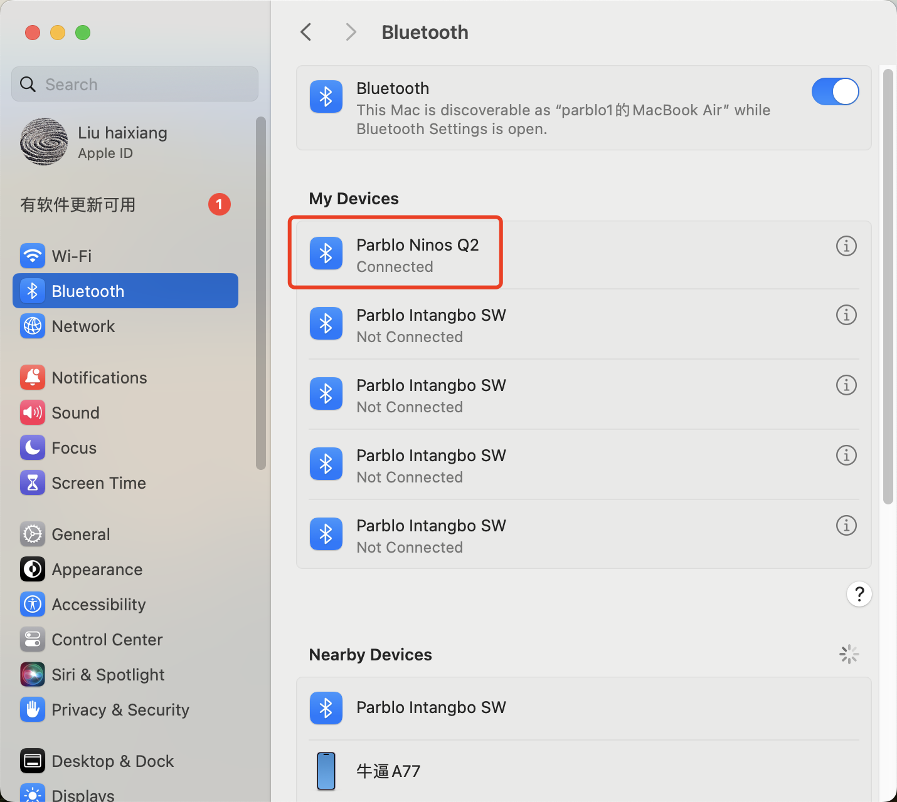Click the General gear icon
The width and height of the screenshot is (897, 802).
pyautogui.click(x=32, y=534)
